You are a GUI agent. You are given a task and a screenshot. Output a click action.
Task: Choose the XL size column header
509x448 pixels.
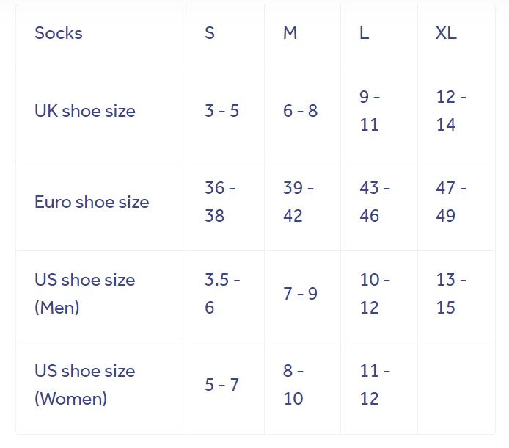point(446,34)
